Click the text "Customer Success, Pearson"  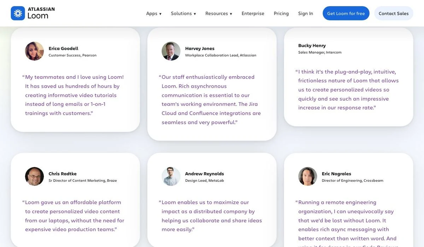click(72, 55)
